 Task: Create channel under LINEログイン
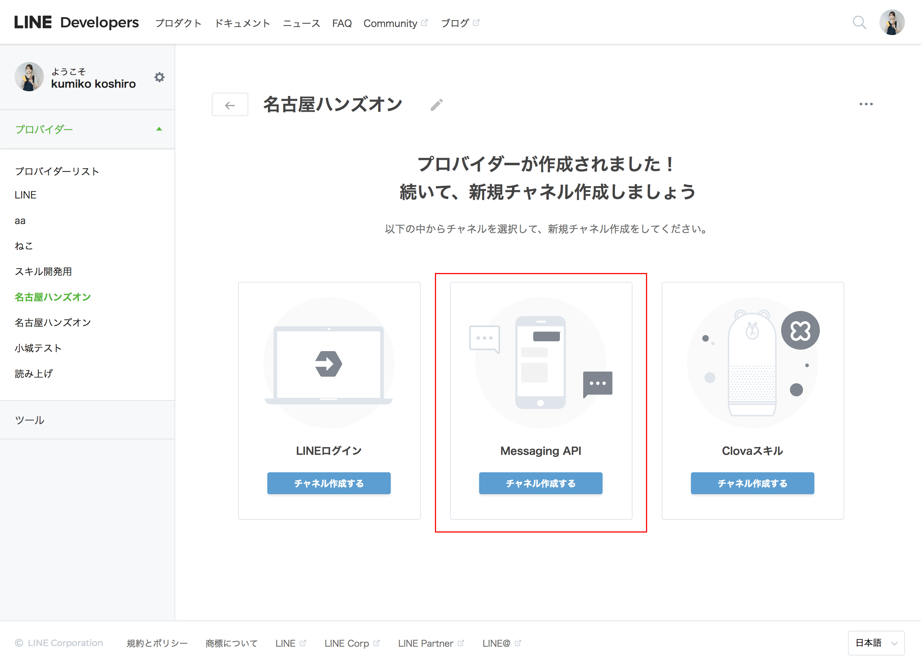pos(329,483)
